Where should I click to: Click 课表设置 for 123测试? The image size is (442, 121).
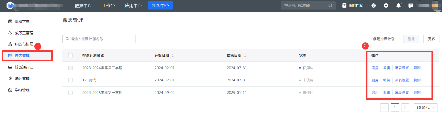pyautogui.click(x=402, y=80)
